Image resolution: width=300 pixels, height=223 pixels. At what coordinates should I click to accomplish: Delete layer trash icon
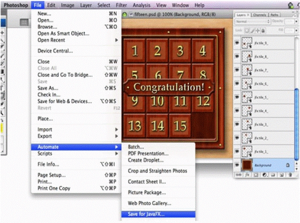click(x=290, y=175)
